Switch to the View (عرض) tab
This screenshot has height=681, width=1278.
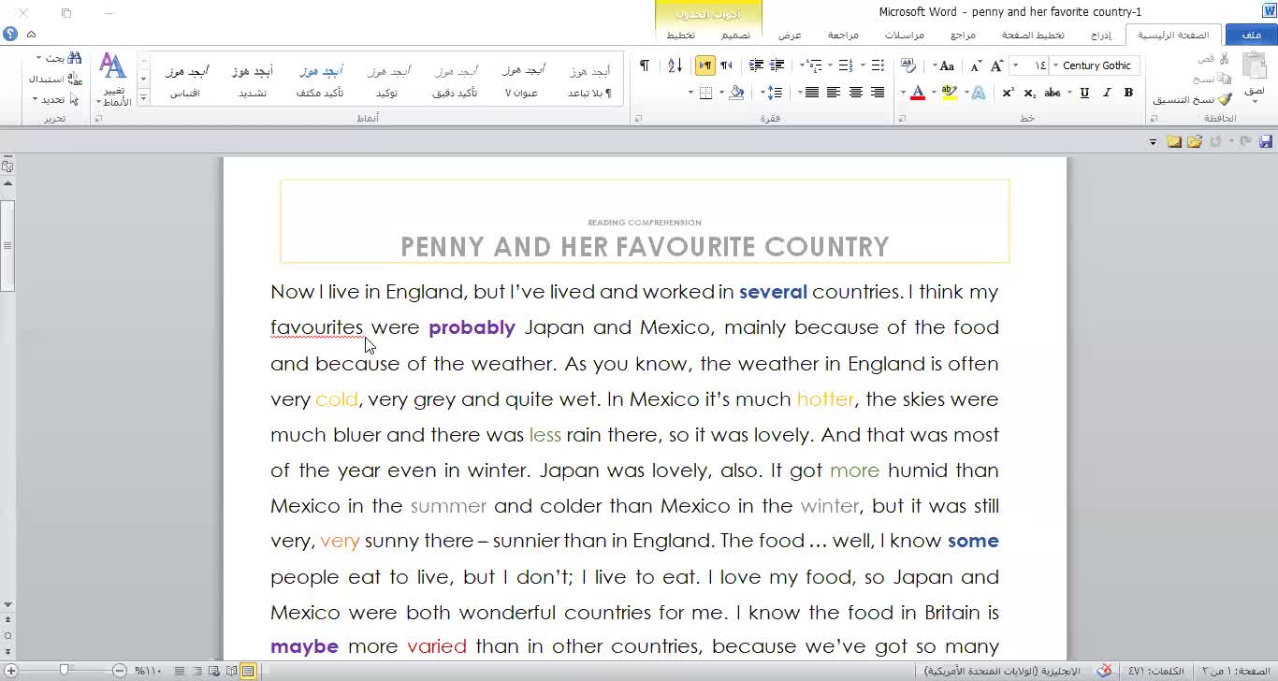790,35
